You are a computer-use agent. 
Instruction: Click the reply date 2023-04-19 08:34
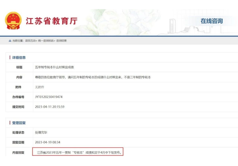(x=49, y=142)
